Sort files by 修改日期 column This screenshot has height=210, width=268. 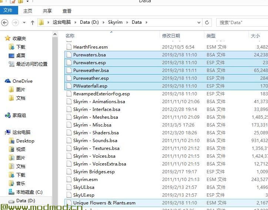[171, 36]
